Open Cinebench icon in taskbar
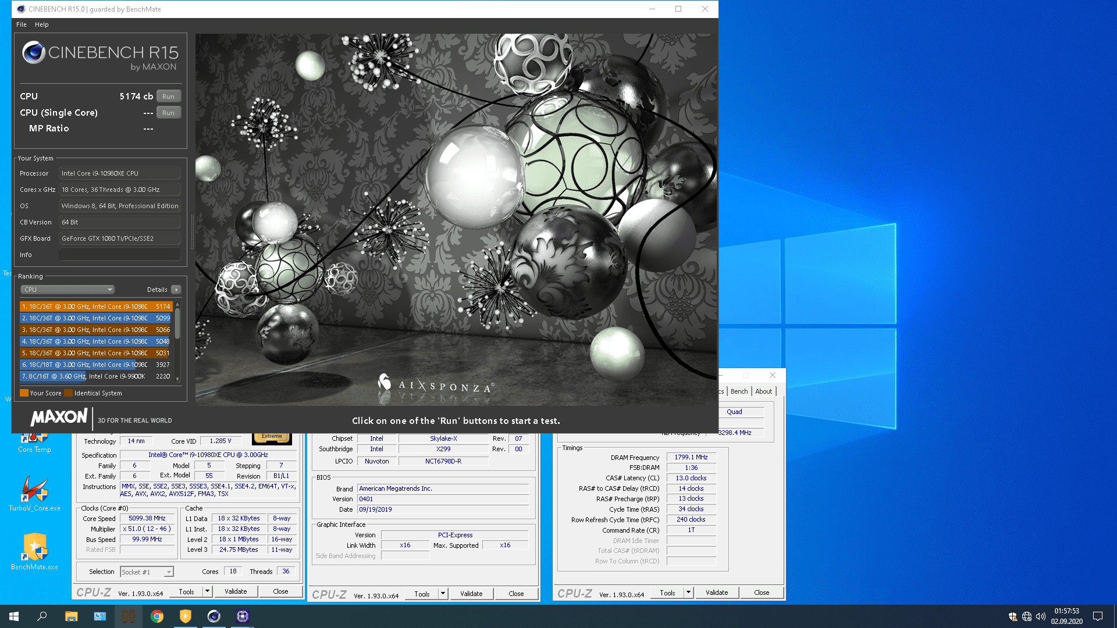 214,616
